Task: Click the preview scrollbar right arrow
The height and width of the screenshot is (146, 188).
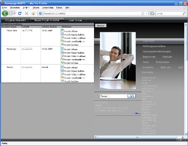Action: click(x=182, y=137)
